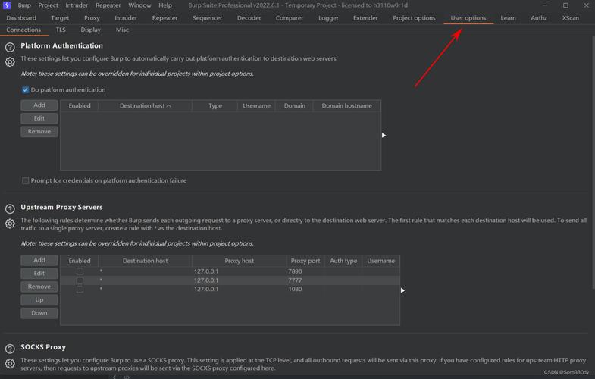The width and height of the screenshot is (595, 379).
Task: Toggle Do platform authentication checkbox
Action: [26, 90]
